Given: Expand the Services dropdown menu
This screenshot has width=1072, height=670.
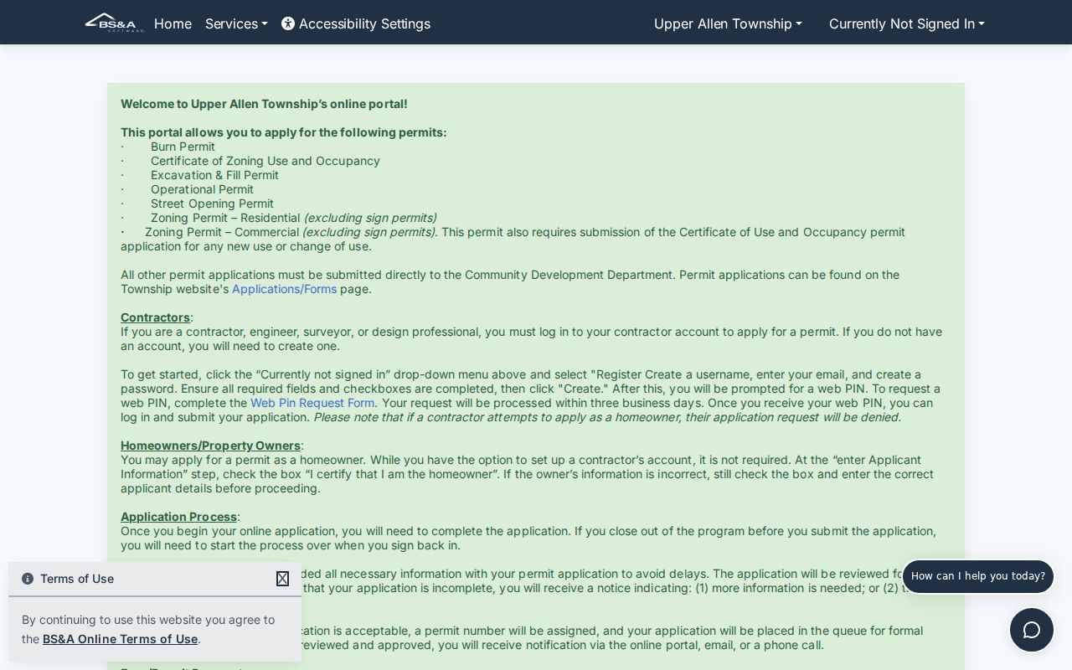Looking at the screenshot, I should (236, 23).
